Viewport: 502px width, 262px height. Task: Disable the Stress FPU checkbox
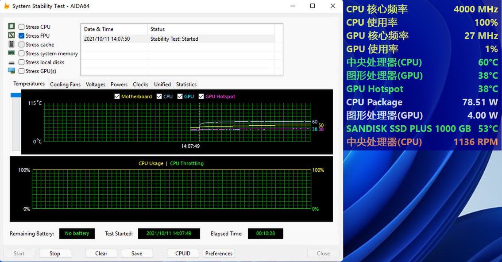[x=21, y=35]
